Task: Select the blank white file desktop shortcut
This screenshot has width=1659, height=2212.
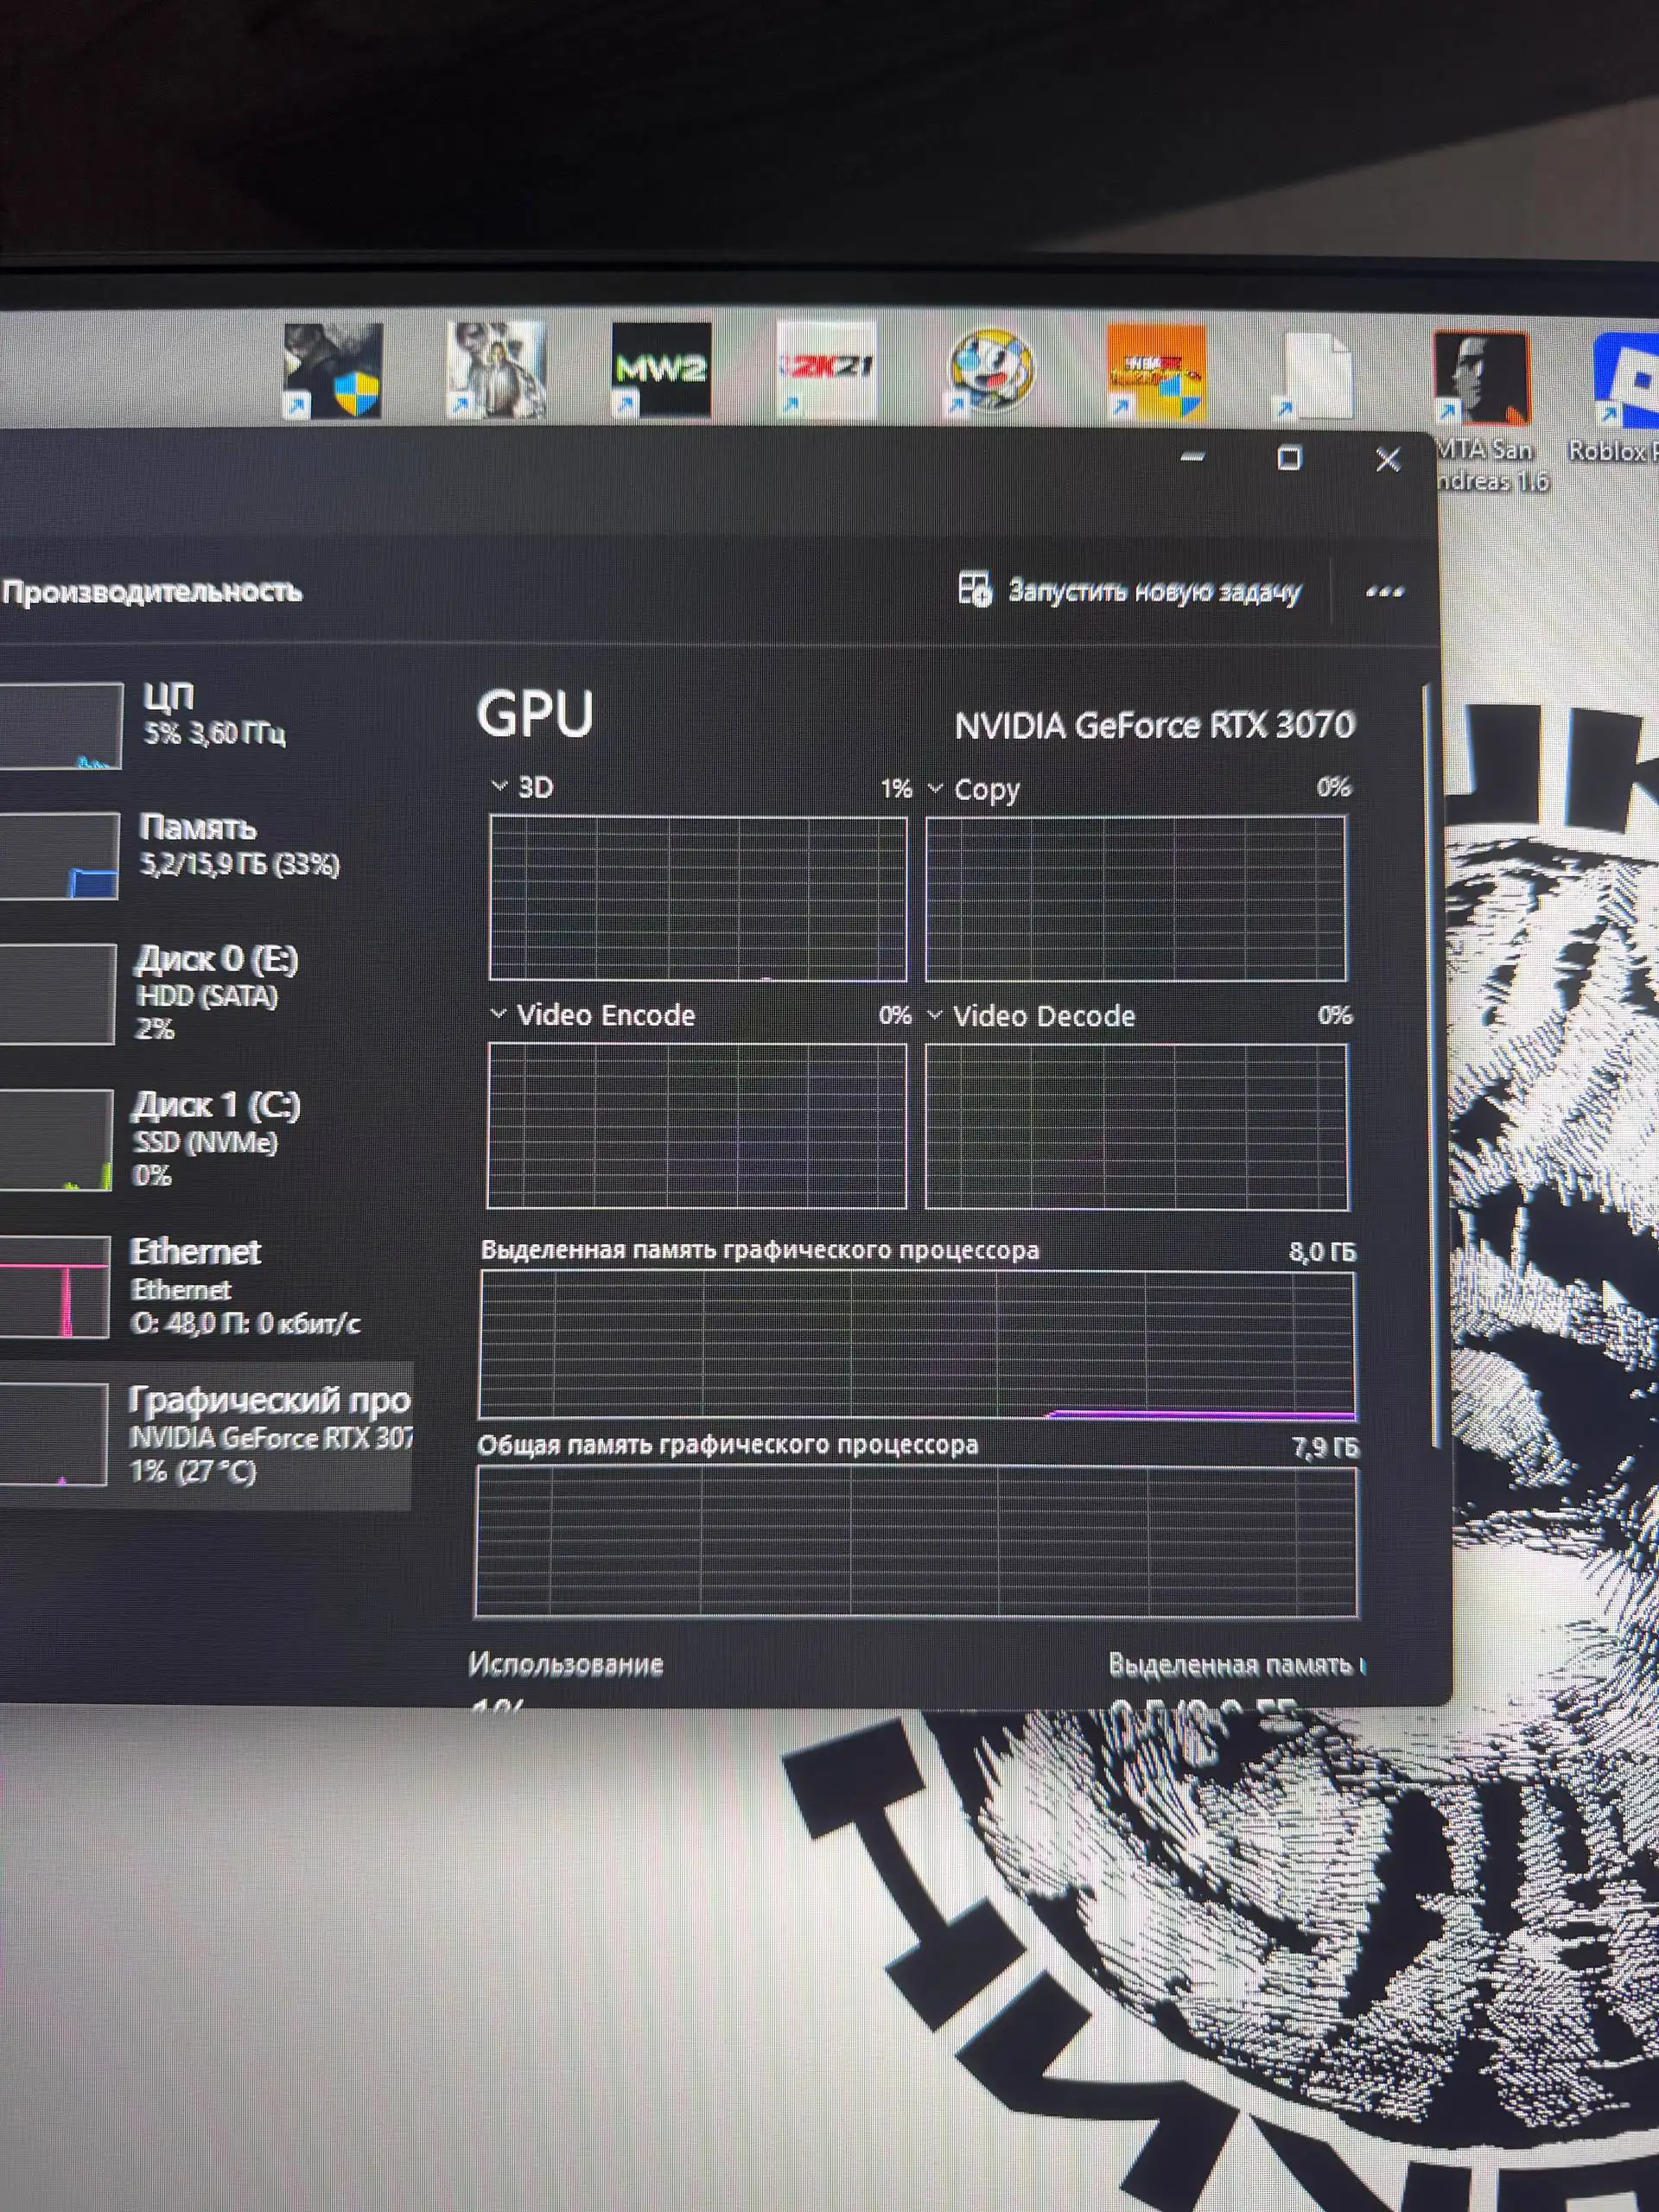Action: (x=1316, y=376)
